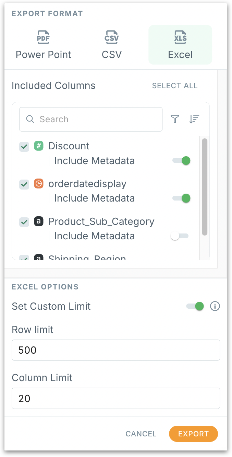Image resolution: width=232 pixels, height=457 pixels.
Task: Click the numeric type icon for Discount
Action: tap(39, 146)
